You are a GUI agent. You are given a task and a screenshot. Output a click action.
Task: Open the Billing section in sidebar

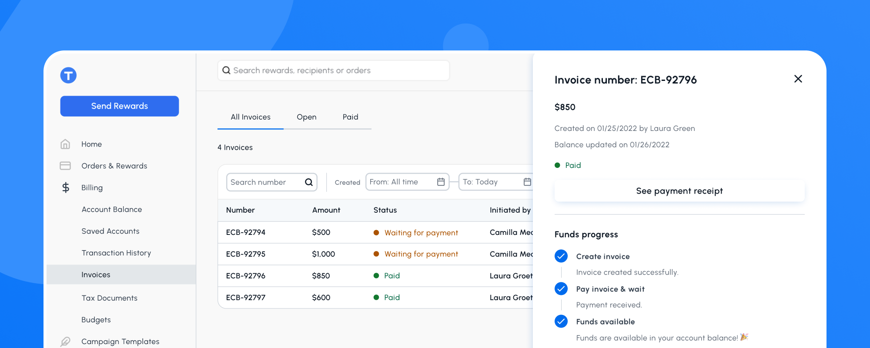click(92, 187)
